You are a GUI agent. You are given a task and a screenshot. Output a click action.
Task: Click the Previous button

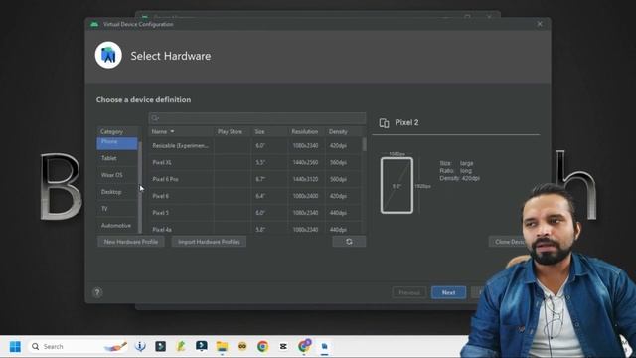click(408, 292)
